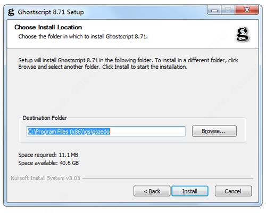Minimize the Ghostscript Setup window
This screenshot has height=213, width=266.
point(214,10)
